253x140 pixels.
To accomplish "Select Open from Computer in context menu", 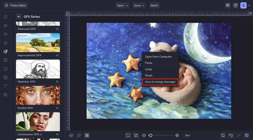I will tap(158, 57).
